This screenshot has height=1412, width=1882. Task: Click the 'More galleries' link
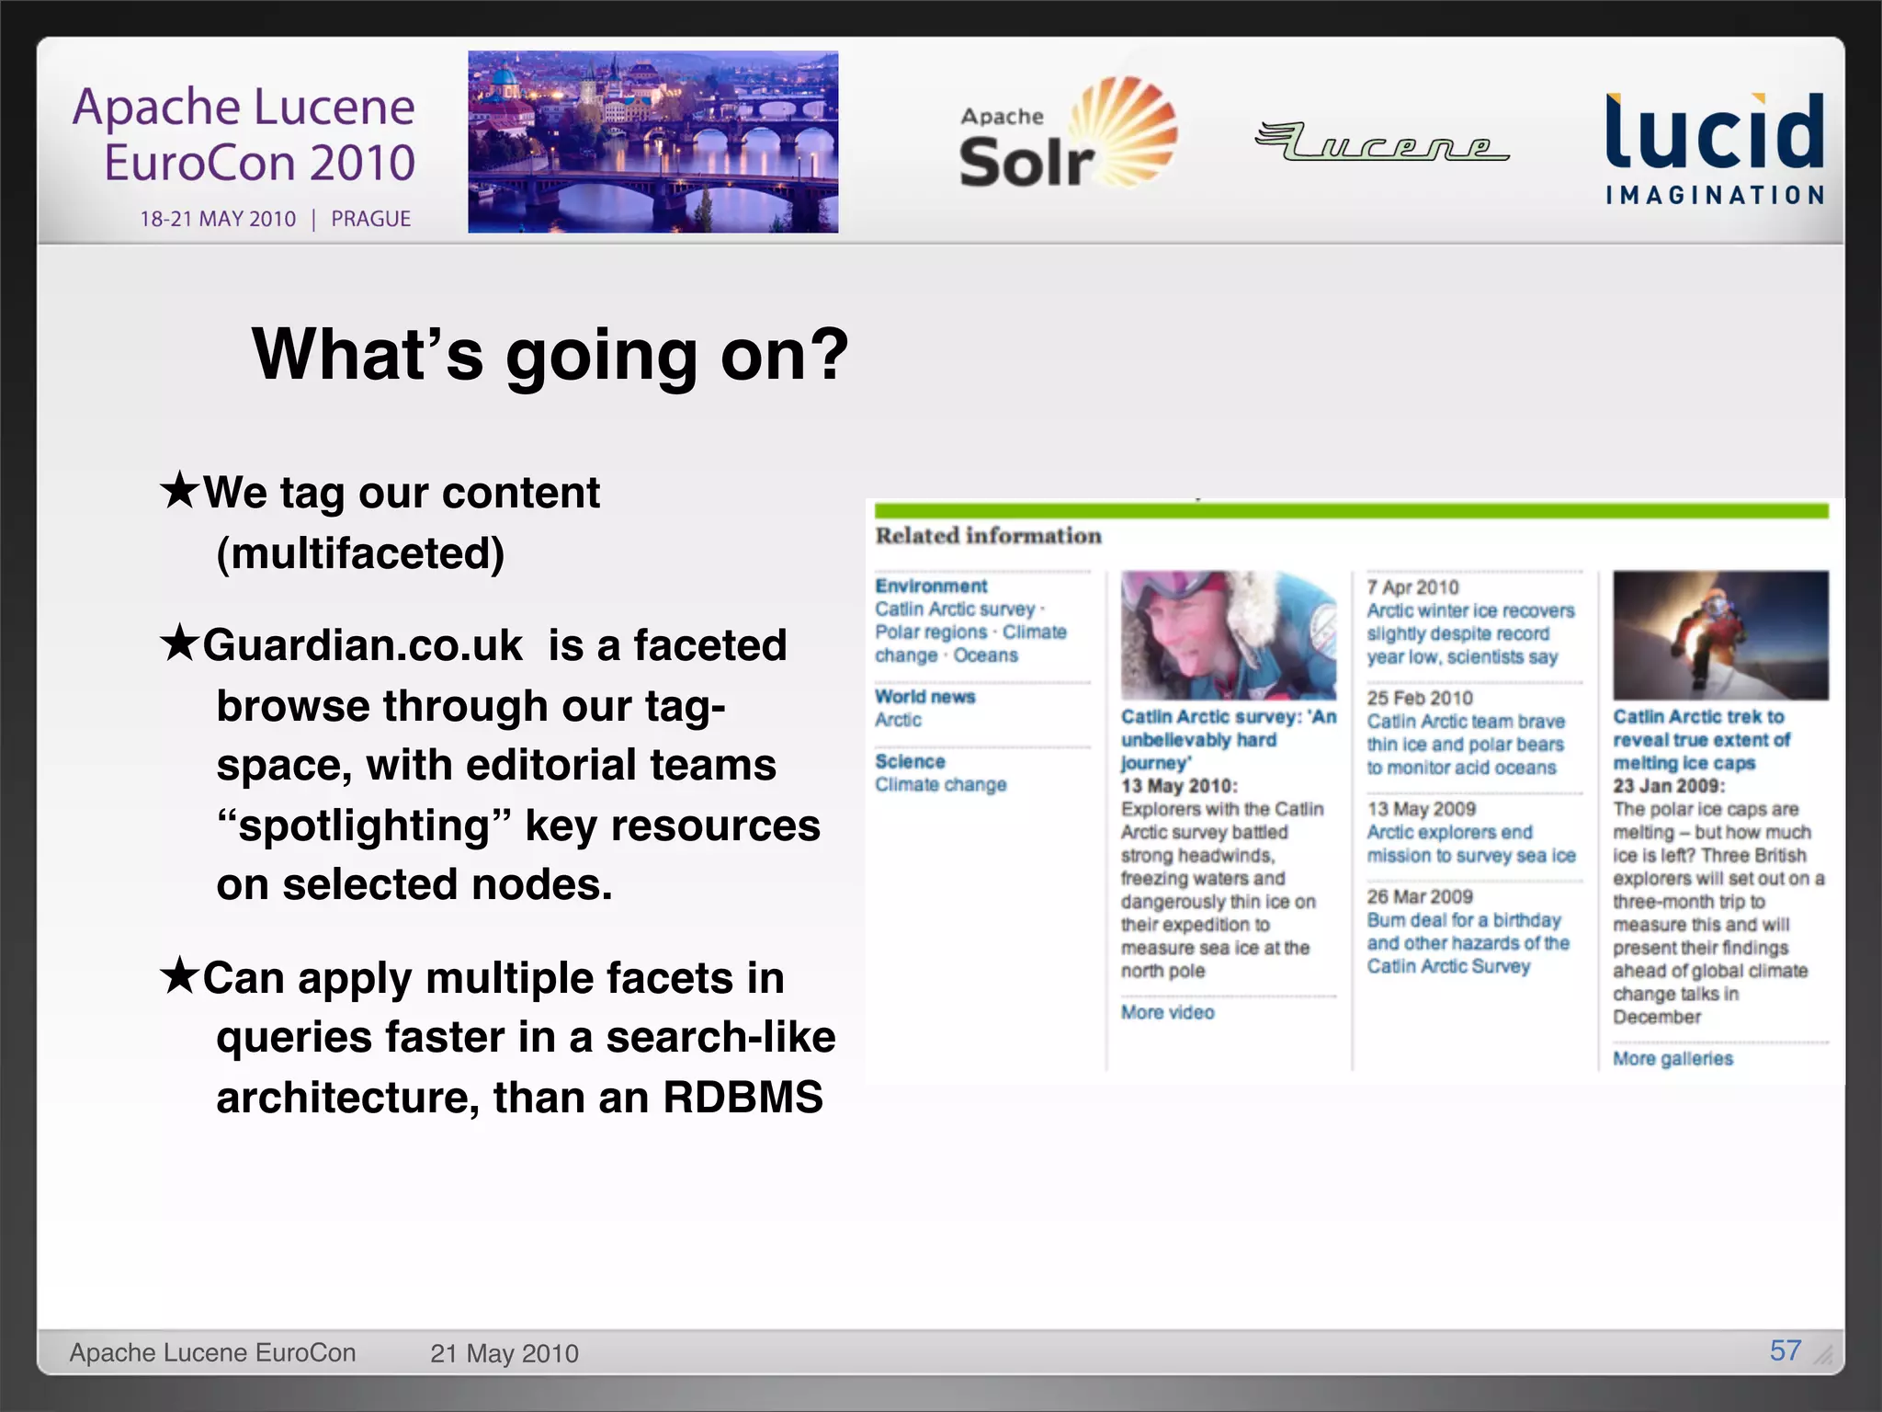click(x=1672, y=1058)
